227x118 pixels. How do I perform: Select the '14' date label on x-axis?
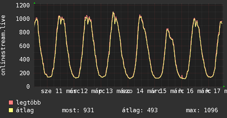point(140,91)
